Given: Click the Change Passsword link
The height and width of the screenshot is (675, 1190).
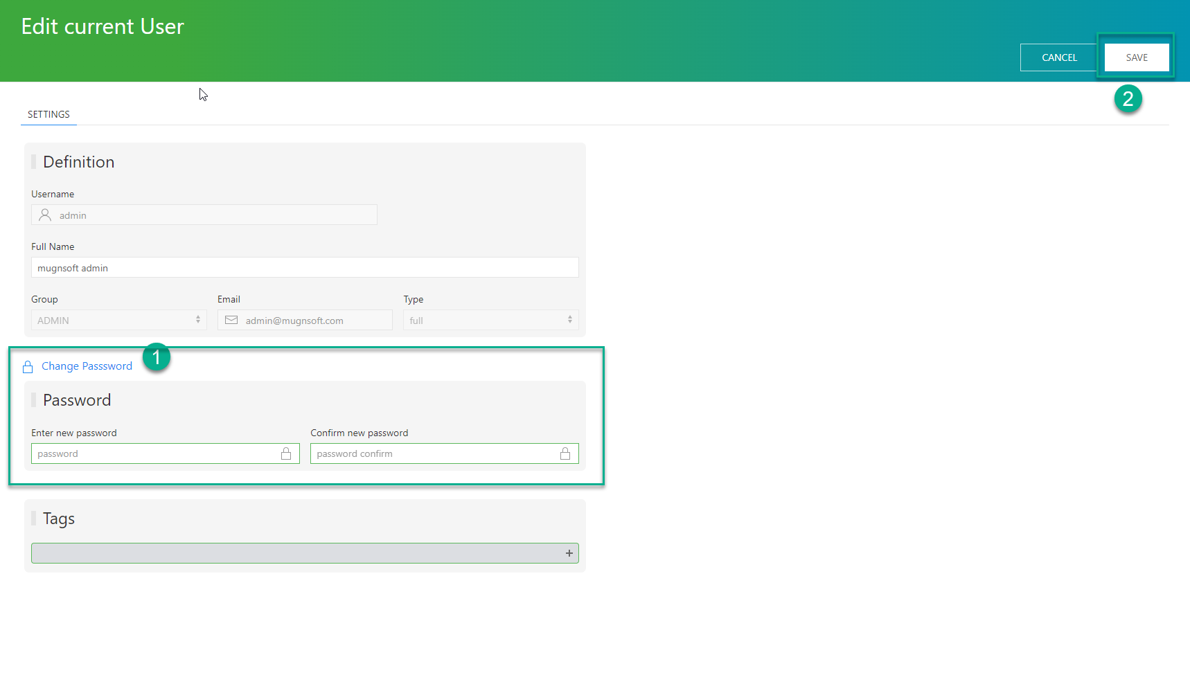Looking at the screenshot, I should (87, 366).
